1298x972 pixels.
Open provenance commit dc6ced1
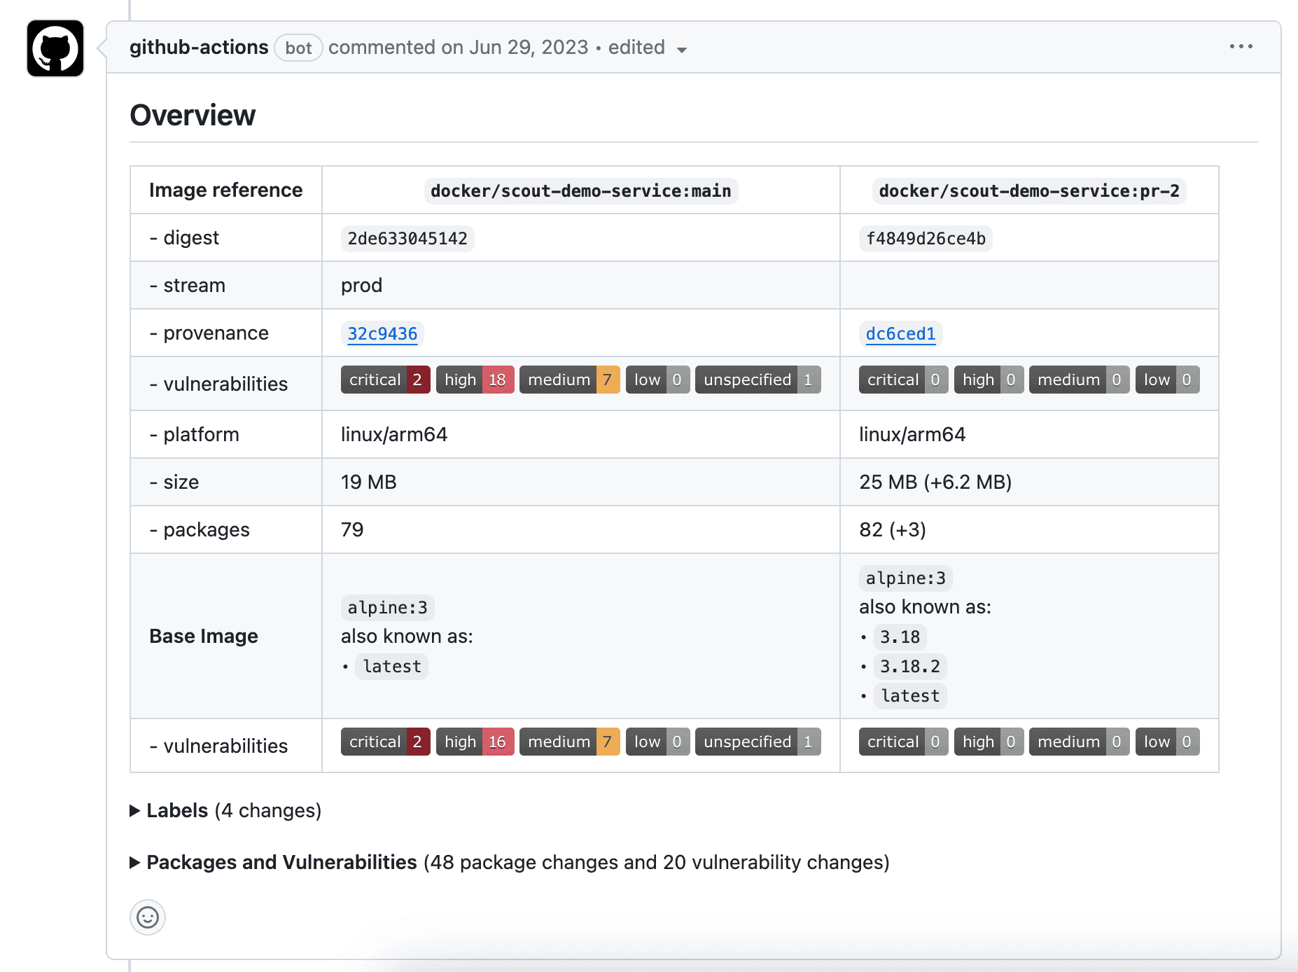pos(900,333)
